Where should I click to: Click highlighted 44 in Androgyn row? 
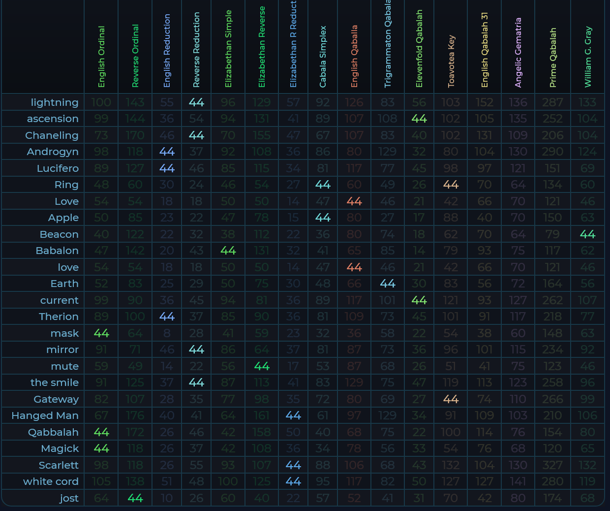167,152
